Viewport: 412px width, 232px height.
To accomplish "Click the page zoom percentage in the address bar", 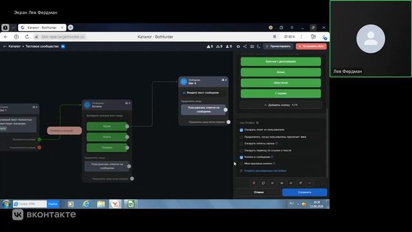I will [289, 37].
